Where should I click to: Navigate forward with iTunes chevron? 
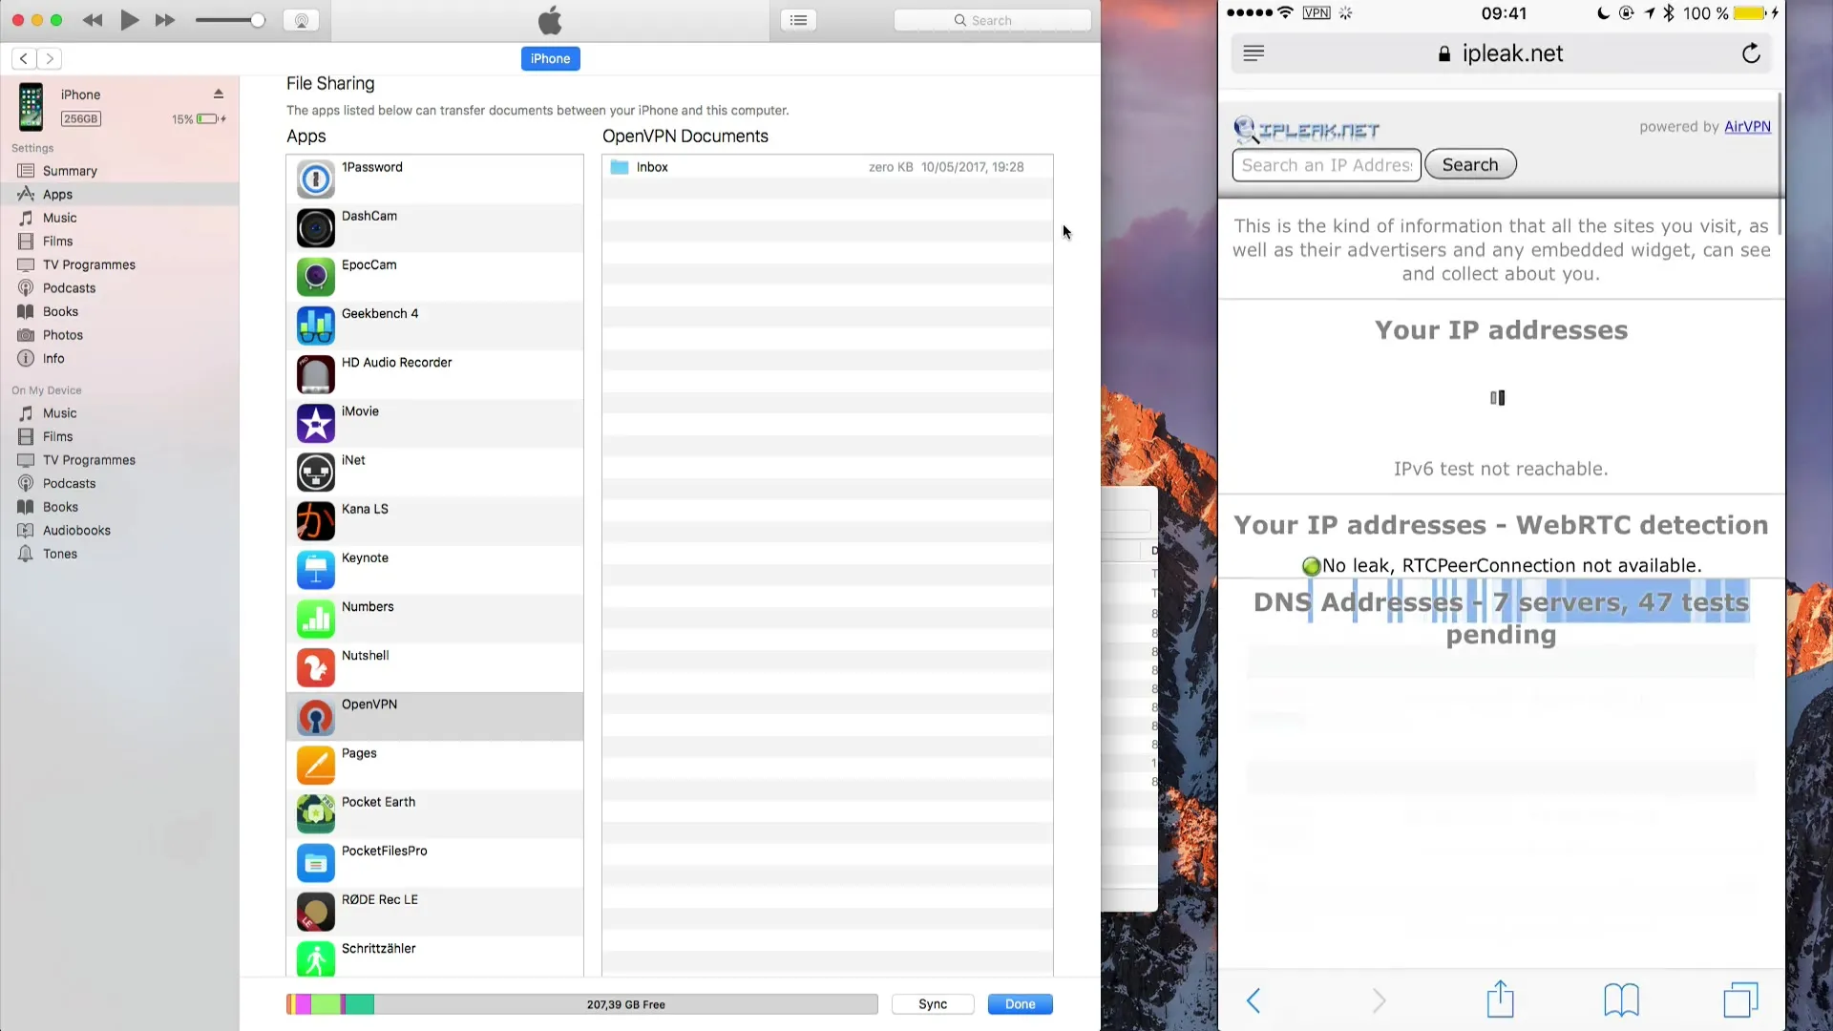(50, 58)
